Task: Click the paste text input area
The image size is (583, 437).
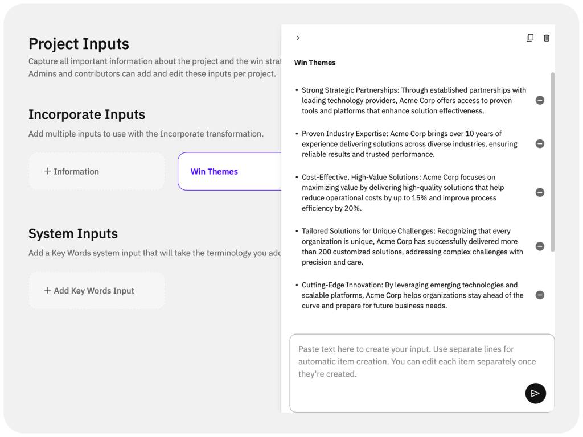Action: tap(422, 373)
